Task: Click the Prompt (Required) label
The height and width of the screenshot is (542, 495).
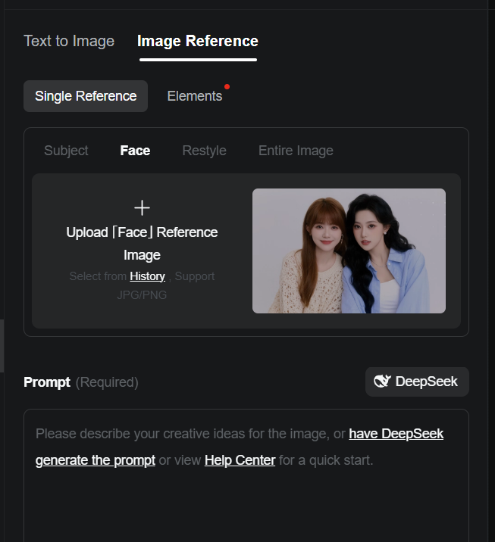Action: [81, 382]
